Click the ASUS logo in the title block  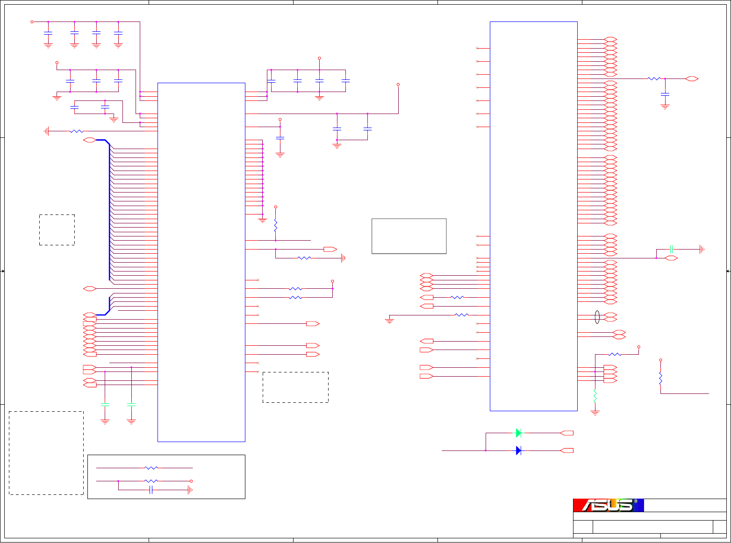609,505
